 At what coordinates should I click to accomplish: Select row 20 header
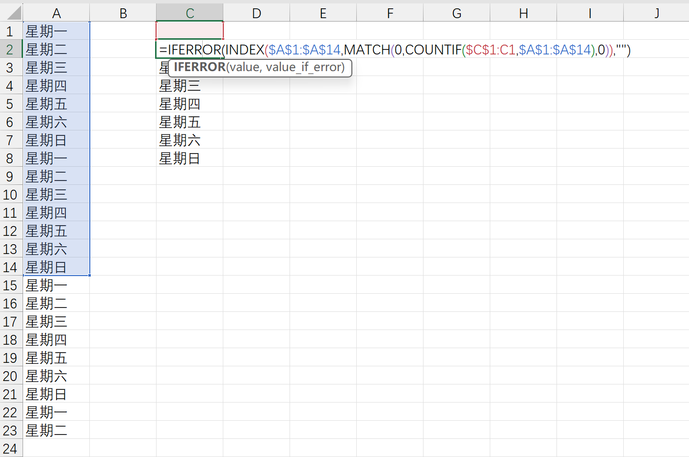tap(11, 376)
